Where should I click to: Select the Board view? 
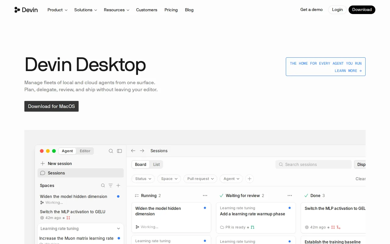(x=140, y=164)
